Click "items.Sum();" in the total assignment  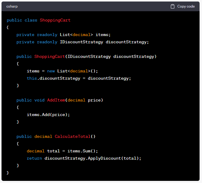coord(83,151)
